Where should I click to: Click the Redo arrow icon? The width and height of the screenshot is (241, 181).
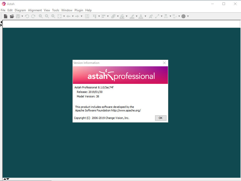[x=33, y=16]
